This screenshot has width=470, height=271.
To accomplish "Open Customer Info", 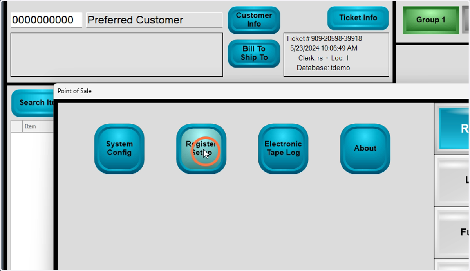I will [x=254, y=20].
